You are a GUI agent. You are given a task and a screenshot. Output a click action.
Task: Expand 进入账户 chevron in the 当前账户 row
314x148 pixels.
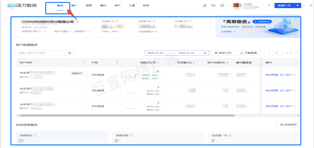pos(294,75)
